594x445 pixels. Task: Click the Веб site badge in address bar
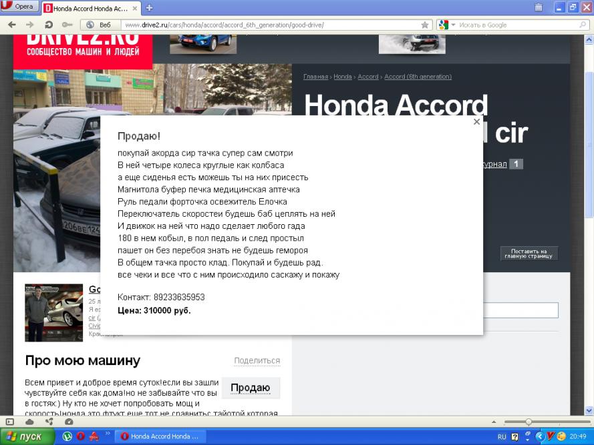point(100,25)
